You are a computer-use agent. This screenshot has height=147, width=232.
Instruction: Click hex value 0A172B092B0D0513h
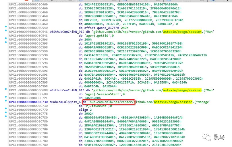[x=134, y=137]
